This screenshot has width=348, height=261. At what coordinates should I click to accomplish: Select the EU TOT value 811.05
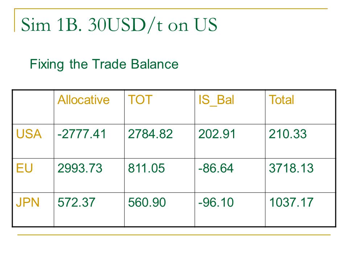[x=146, y=168]
